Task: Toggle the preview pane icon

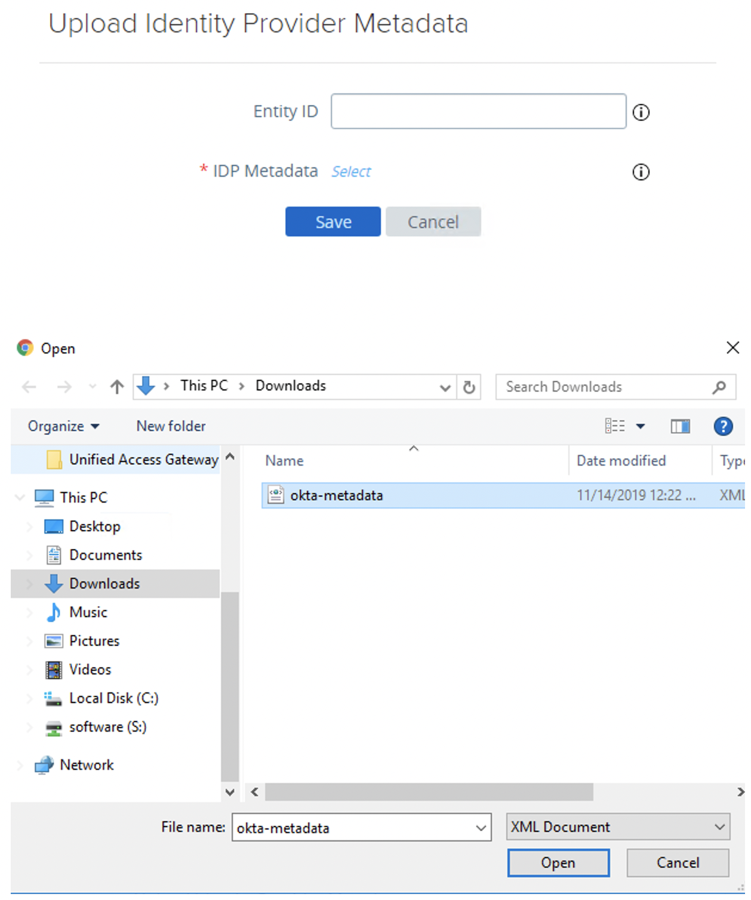Action: 680,426
